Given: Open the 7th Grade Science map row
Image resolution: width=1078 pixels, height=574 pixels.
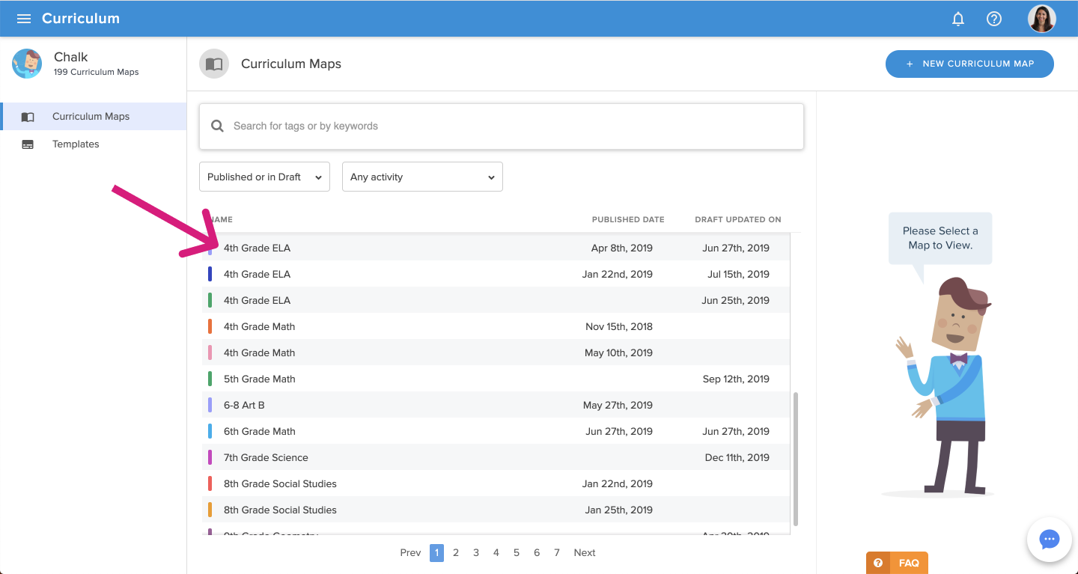Looking at the screenshot, I should click(x=266, y=457).
